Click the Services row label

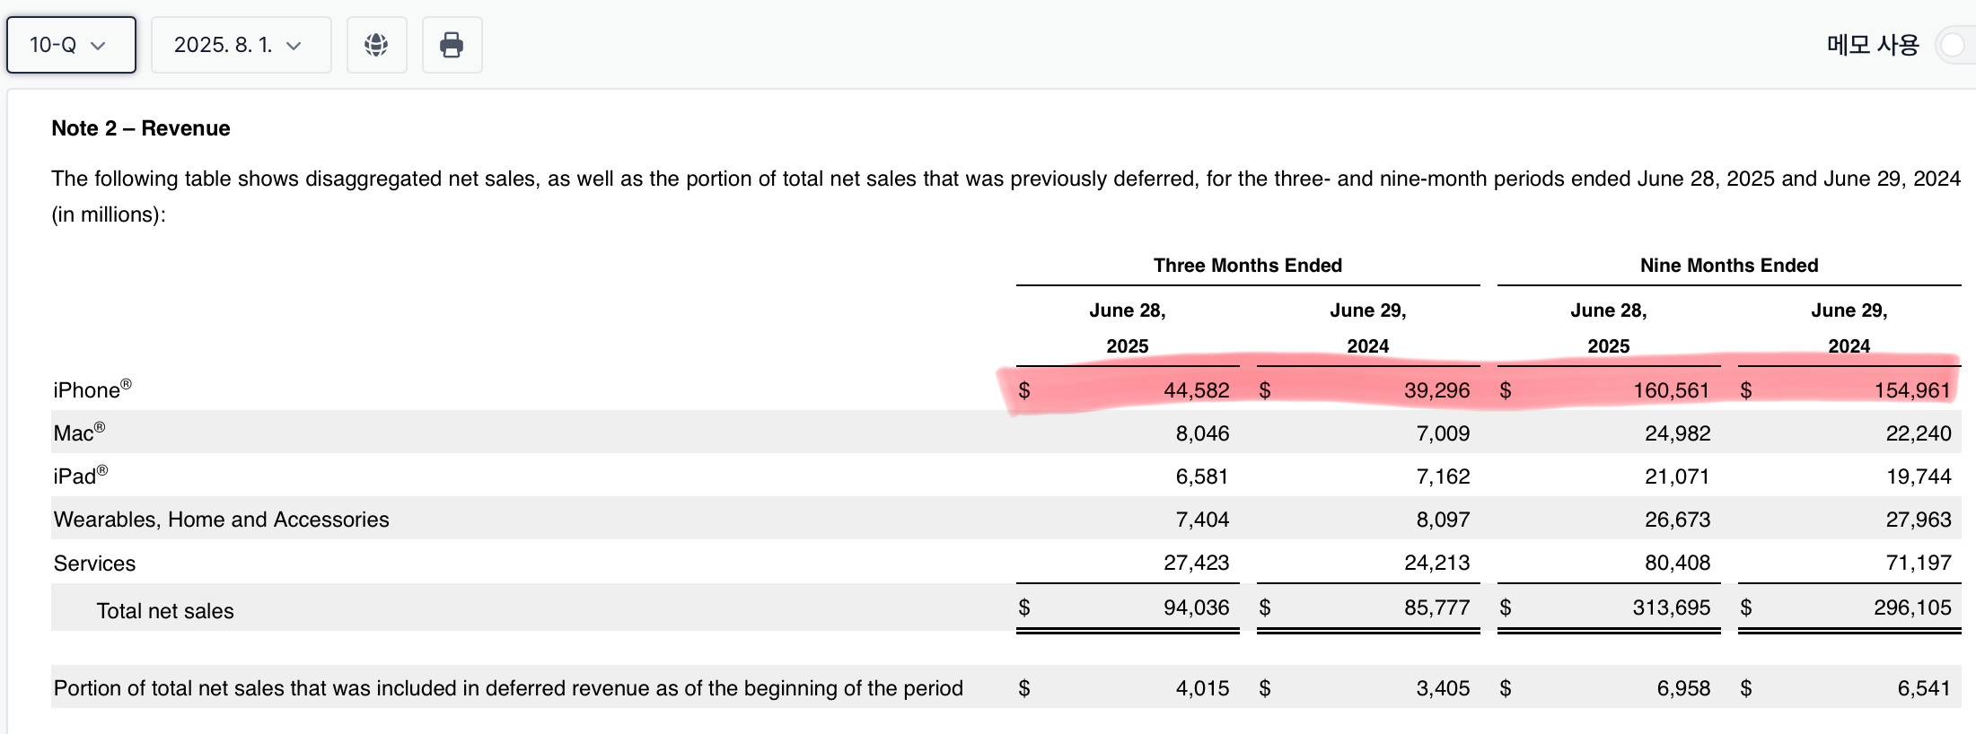pyautogui.click(x=94, y=564)
